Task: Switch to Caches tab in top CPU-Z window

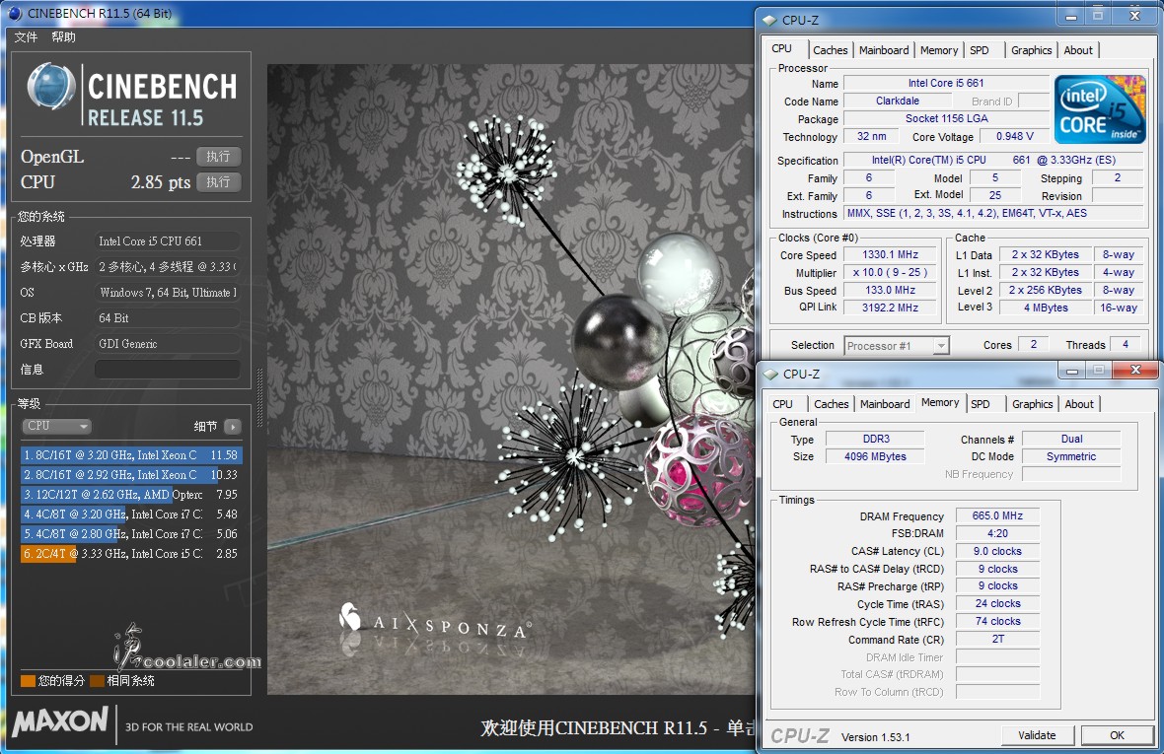Action: tap(830, 50)
